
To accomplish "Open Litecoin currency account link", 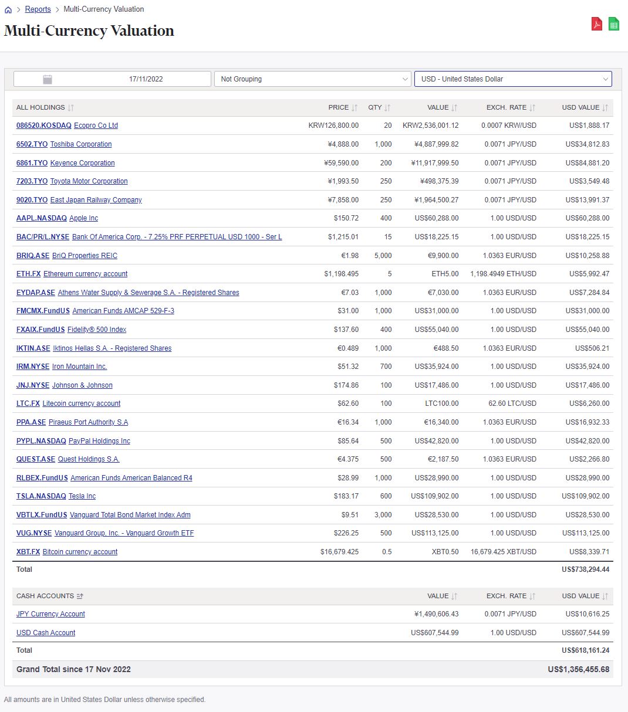I will point(82,404).
